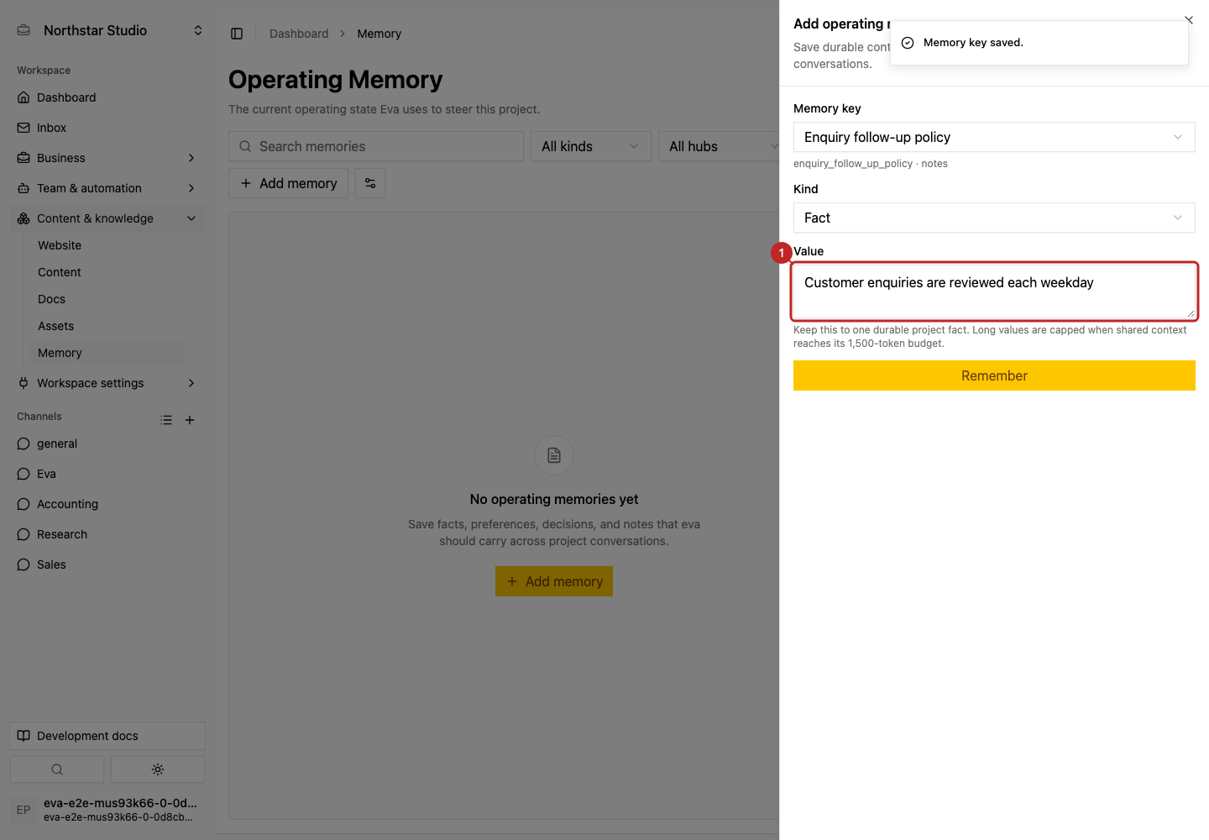Open the Northstar Studio workspace switcher
Image resolution: width=1209 pixels, height=840 pixels.
(110, 30)
